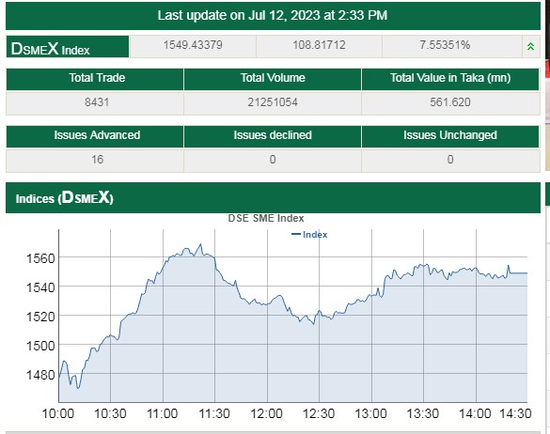Click the total volume value 21251054

(x=273, y=102)
